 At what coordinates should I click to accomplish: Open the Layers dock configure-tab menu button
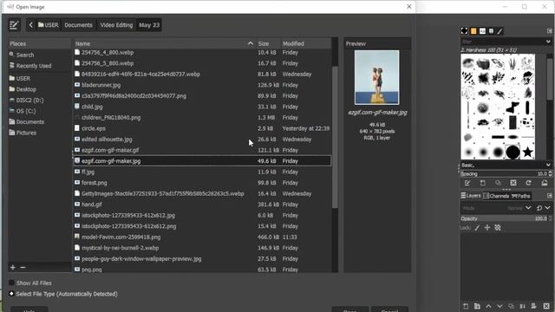pyautogui.click(x=549, y=196)
